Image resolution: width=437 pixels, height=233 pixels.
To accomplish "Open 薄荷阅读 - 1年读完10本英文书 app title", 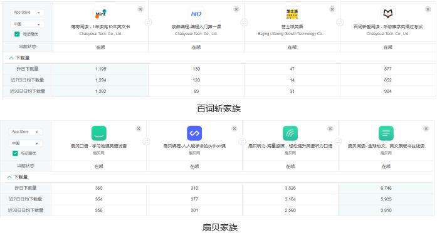I will [x=100, y=27].
